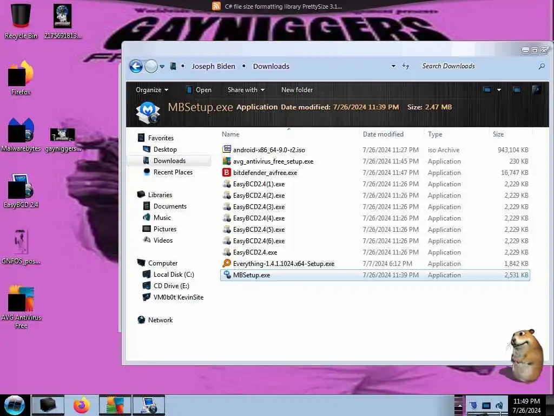Click the RSS feed headline gadget
The height and width of the screenshot is (416, 554).
tap(278, 6)
